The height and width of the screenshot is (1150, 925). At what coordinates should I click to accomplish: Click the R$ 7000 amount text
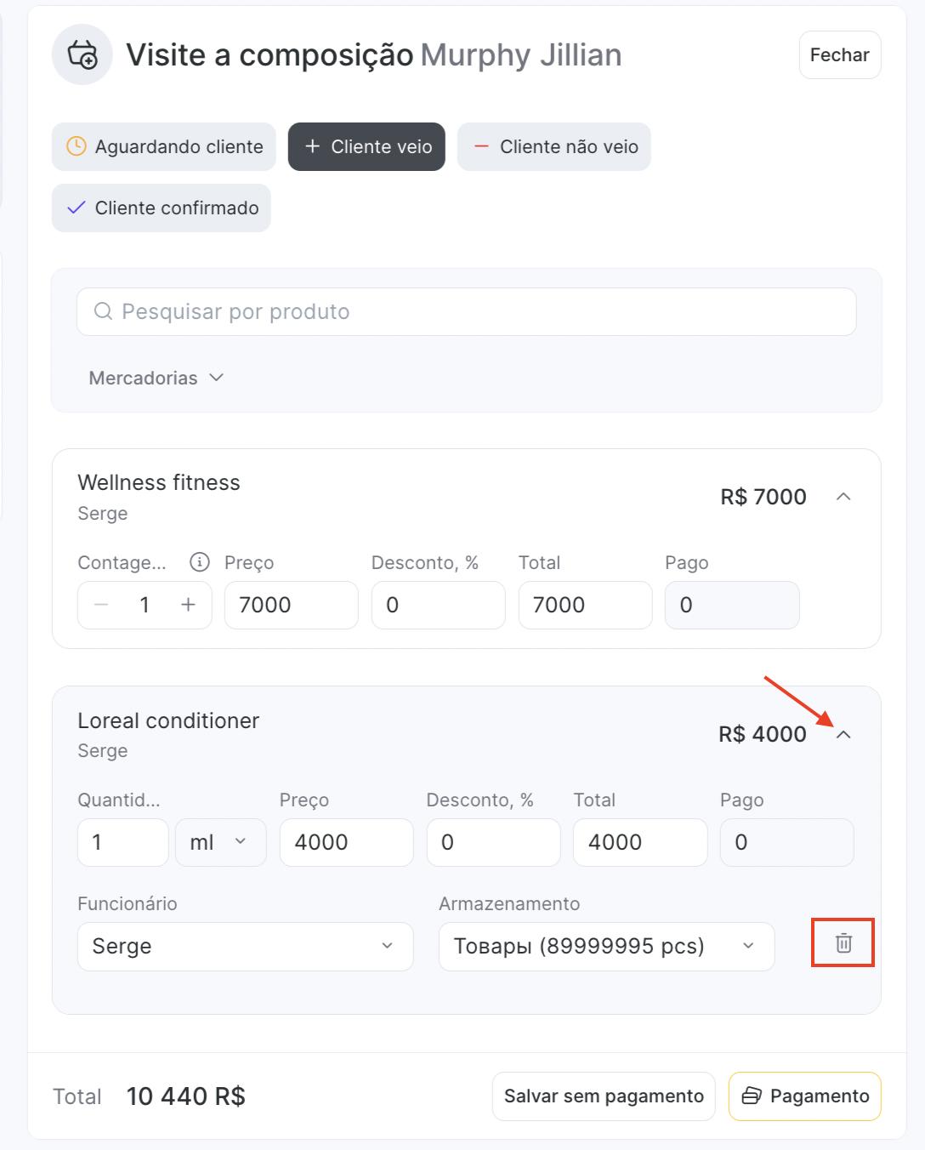coord(763,497)
